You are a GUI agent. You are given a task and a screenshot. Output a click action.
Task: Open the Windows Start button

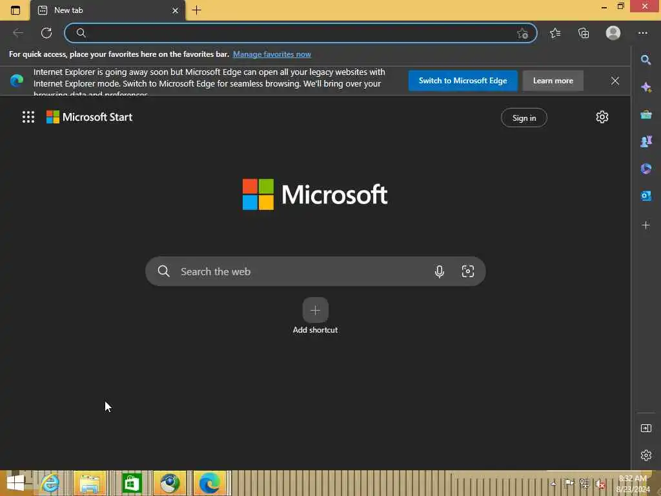15,483
